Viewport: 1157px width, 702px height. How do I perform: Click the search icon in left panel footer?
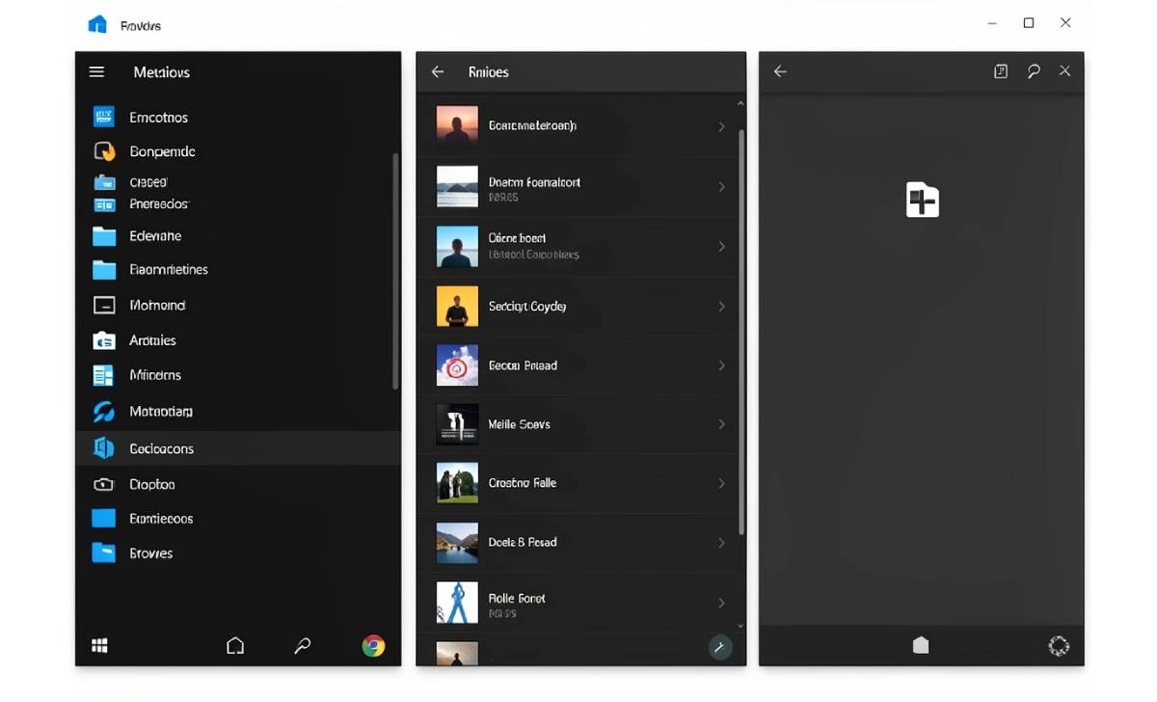(303, 646)
